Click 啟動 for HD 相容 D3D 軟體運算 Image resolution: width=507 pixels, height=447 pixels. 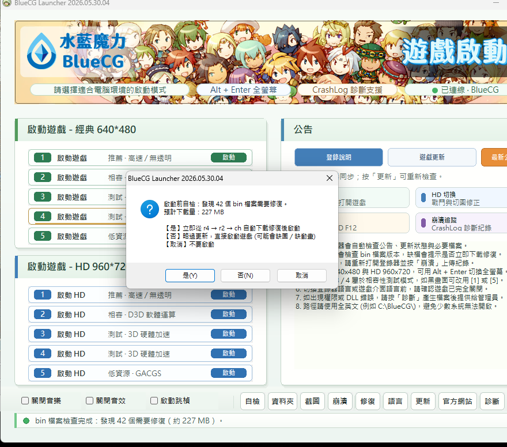tap(229, 314)
